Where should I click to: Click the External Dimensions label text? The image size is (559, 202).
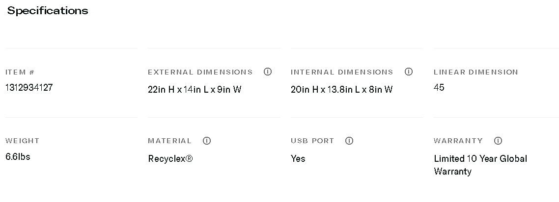[200, 72]
